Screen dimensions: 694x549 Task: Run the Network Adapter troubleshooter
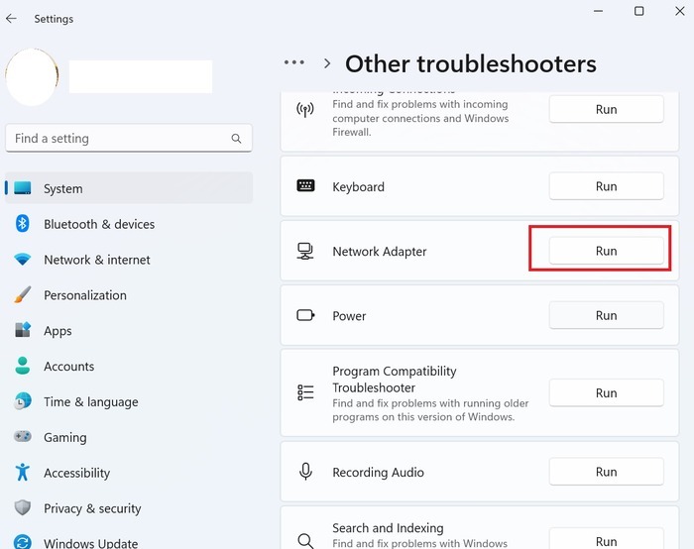point(607,251)
